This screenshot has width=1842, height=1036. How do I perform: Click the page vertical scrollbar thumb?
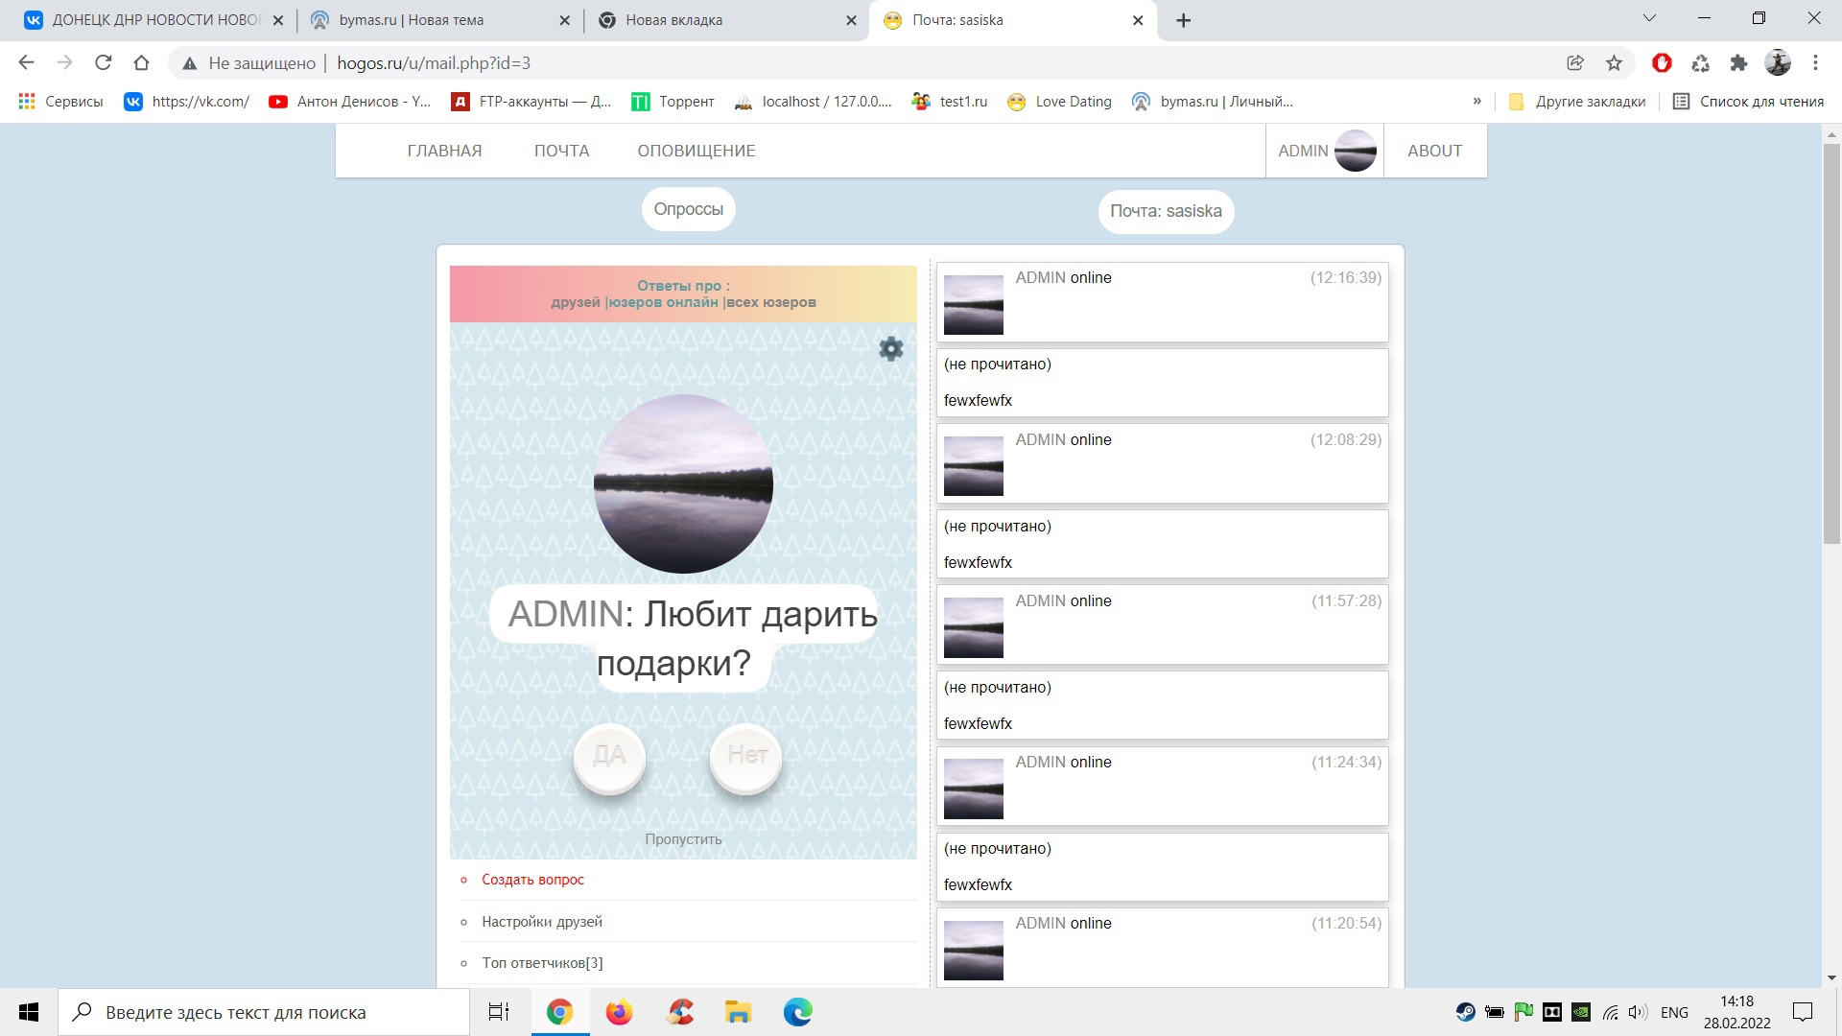(1830, 345)
